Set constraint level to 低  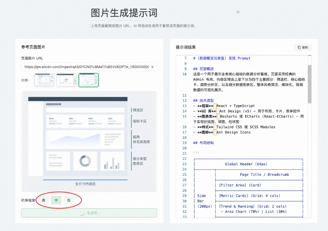[69, 200]
